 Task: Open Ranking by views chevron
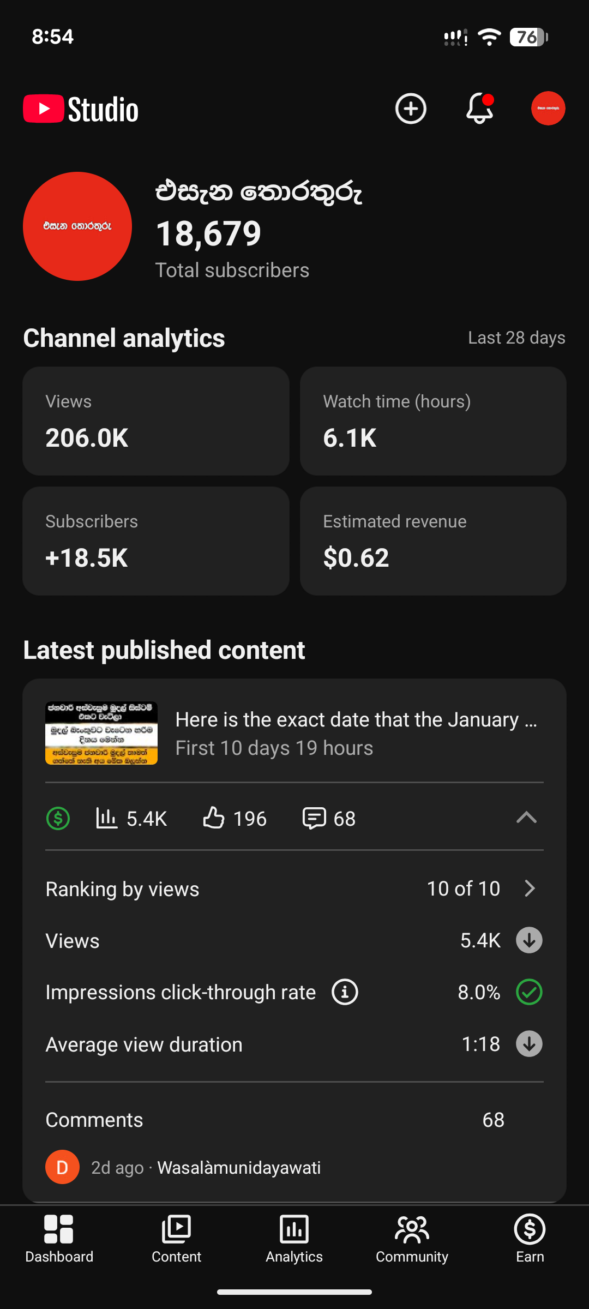(x=529, y=888)
